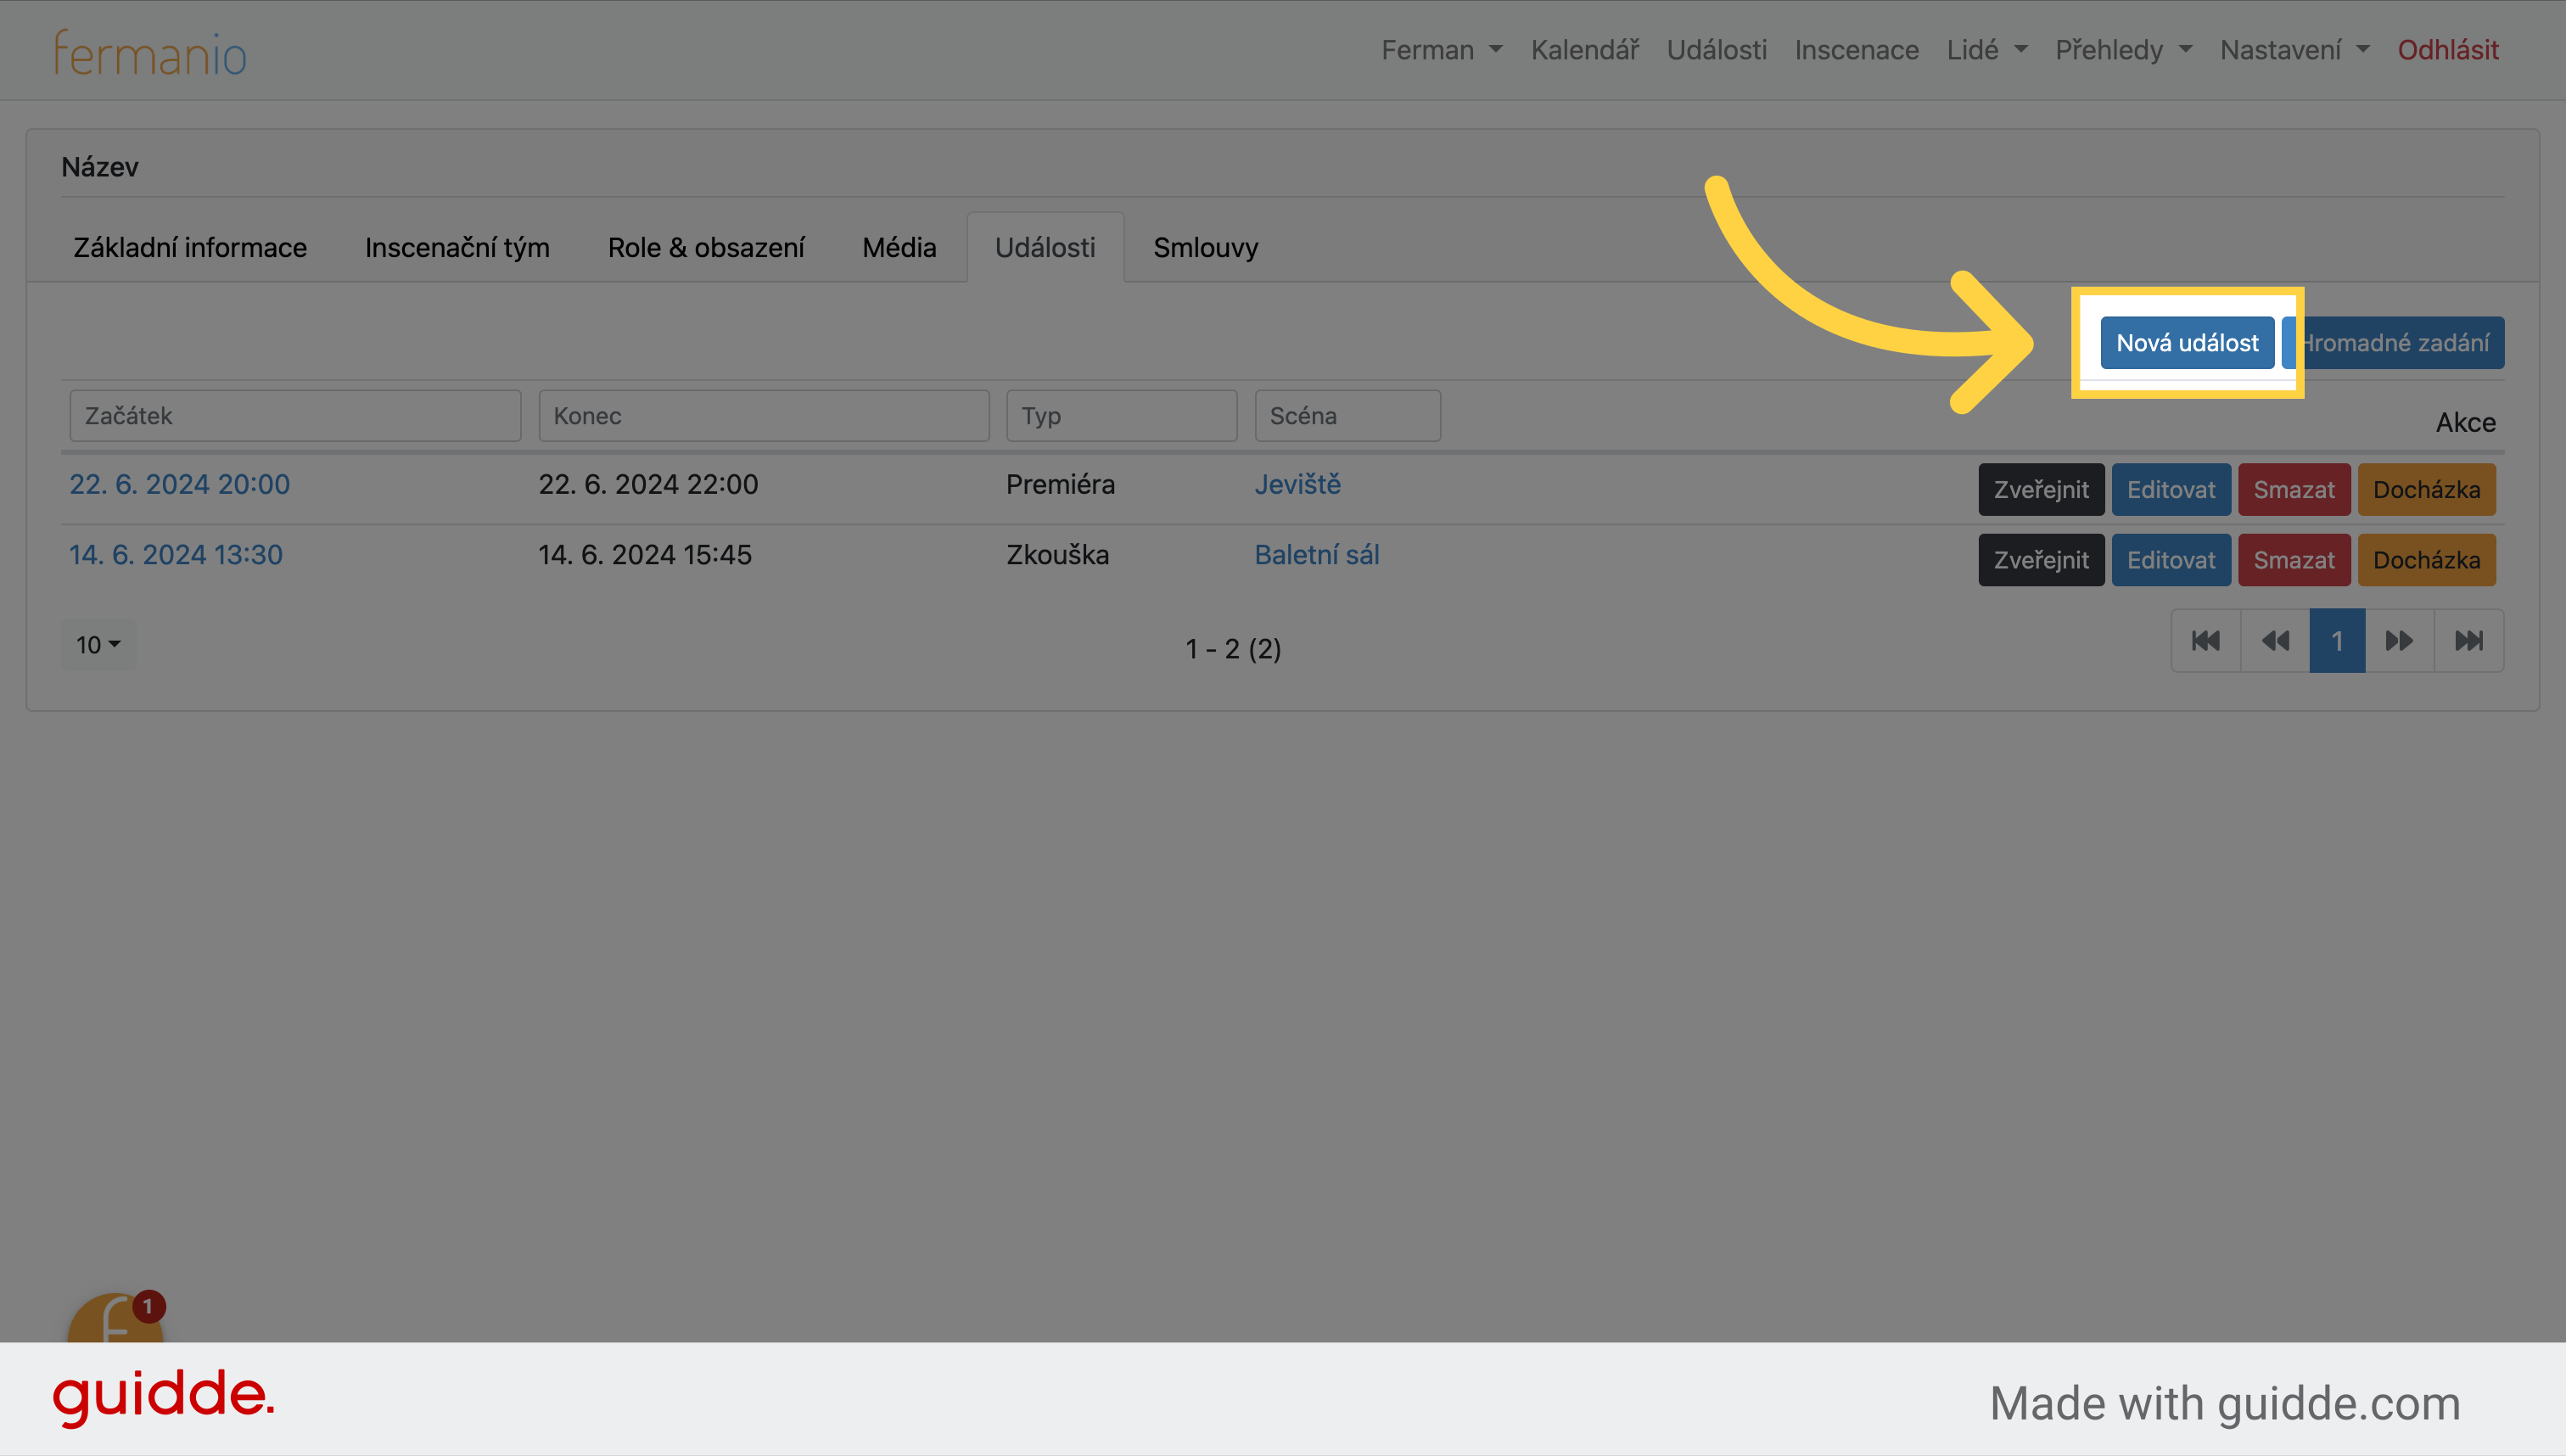Open Docházka for the Zkouška event

pyautogui.click(x=2426, y=560)
